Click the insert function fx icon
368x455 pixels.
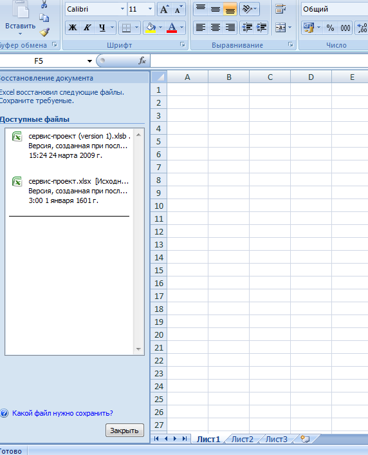click(x=142, y=61)
